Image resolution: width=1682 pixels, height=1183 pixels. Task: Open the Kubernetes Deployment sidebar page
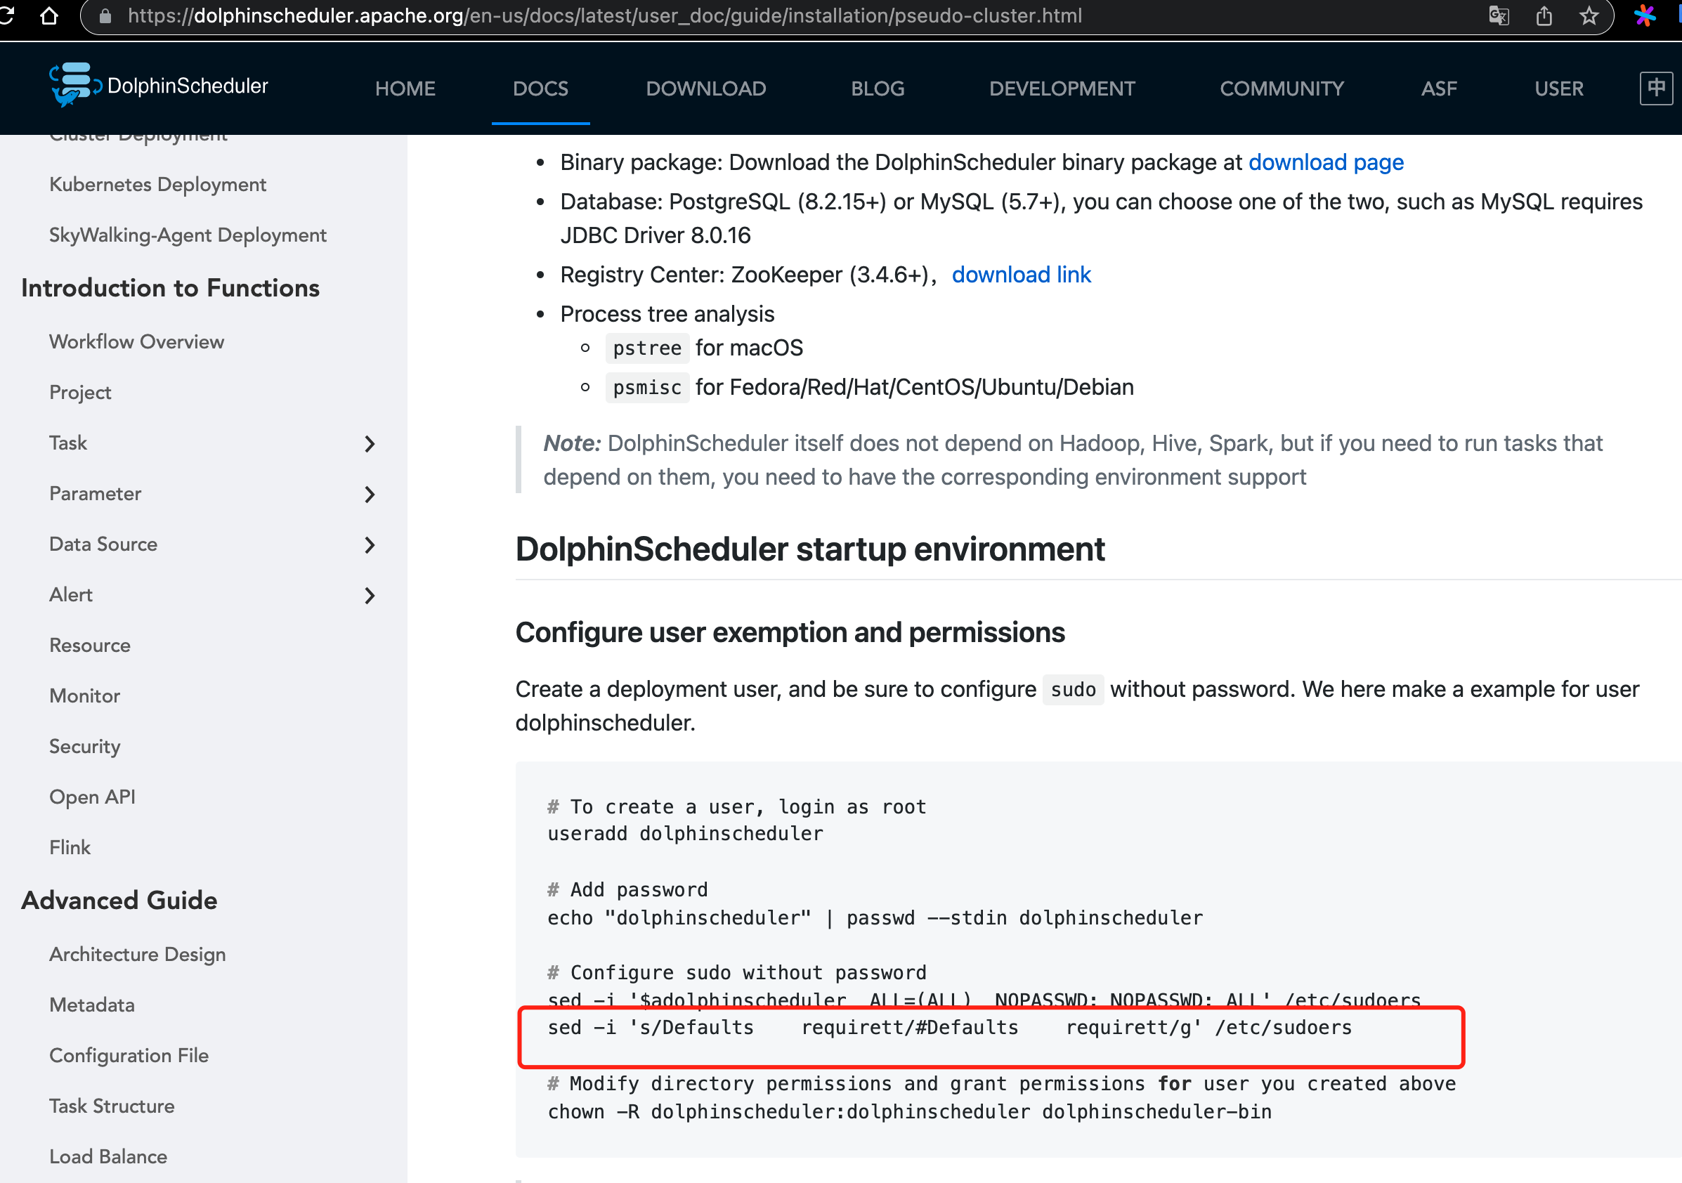[x=157, y=185]
